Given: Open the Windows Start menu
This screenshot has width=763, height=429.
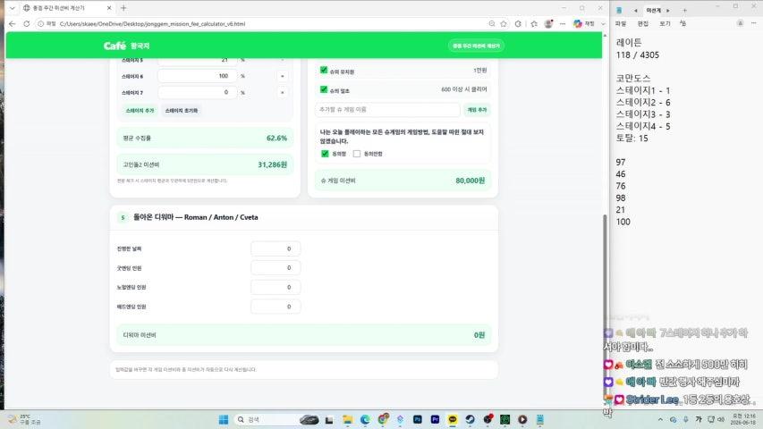Looking at the screenshot, I should 224,419.
